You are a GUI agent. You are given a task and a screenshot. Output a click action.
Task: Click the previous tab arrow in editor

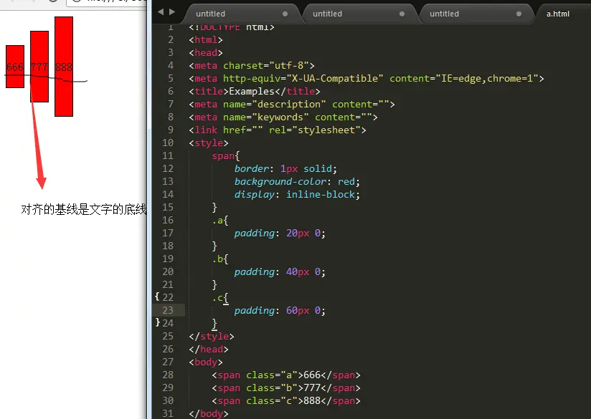(161, 12)
